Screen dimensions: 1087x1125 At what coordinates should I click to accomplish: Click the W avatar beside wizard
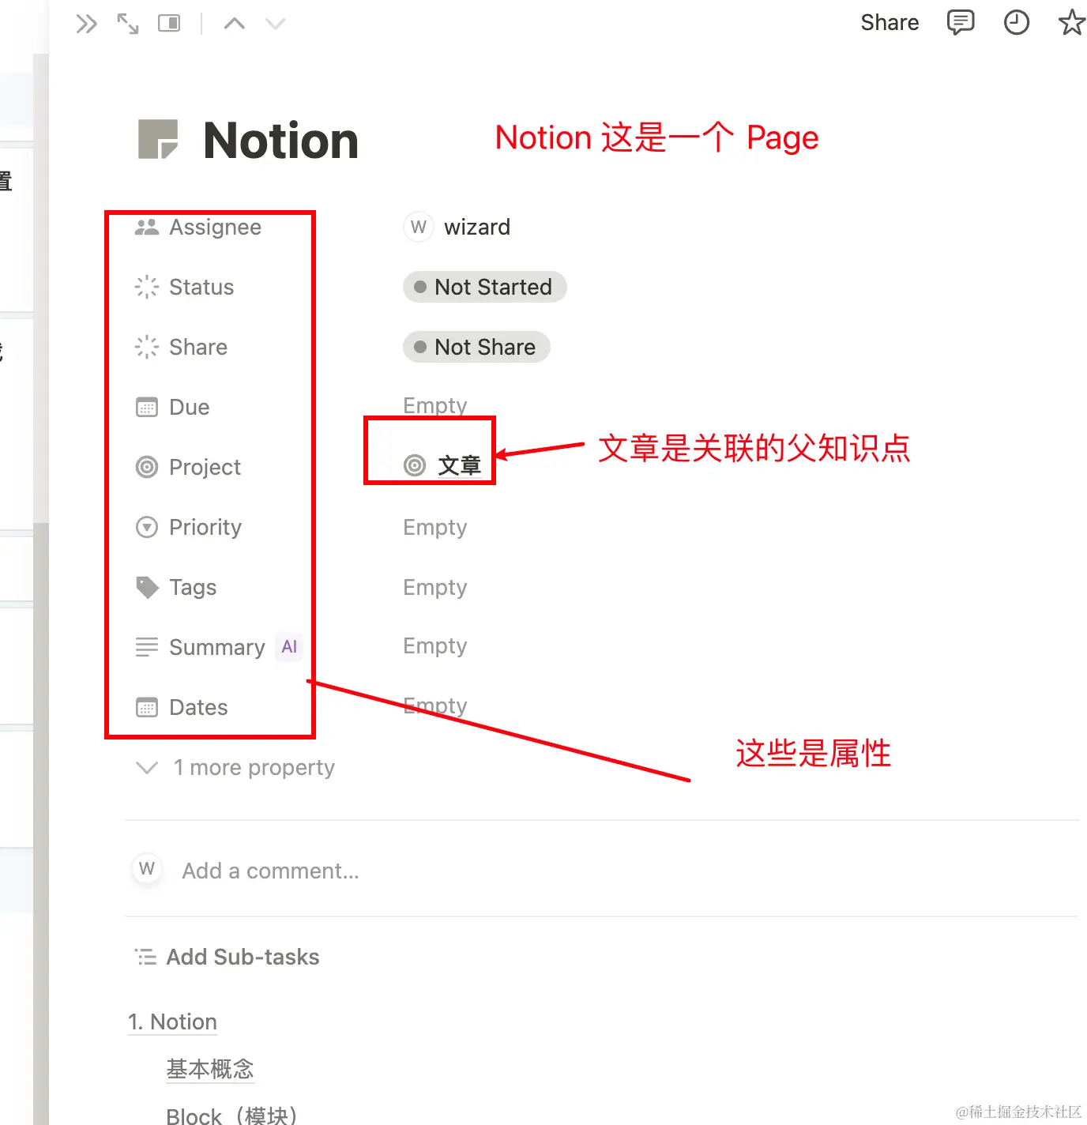click(419, 227)
